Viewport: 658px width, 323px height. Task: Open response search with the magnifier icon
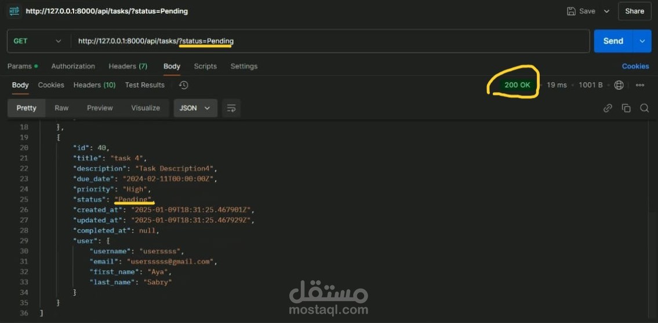coord(645,108)
